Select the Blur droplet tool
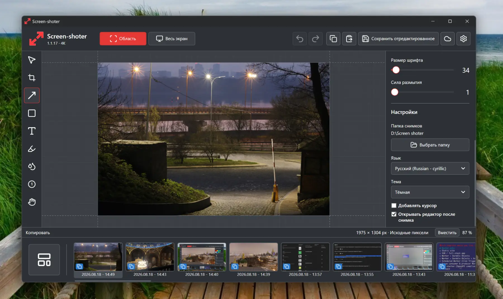The width and height of the screenshot is (503, 299). point(32,166)
